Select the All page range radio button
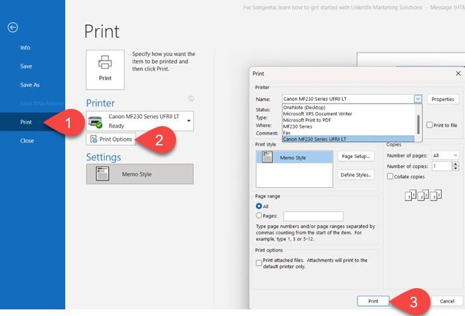 click(259, 206)
